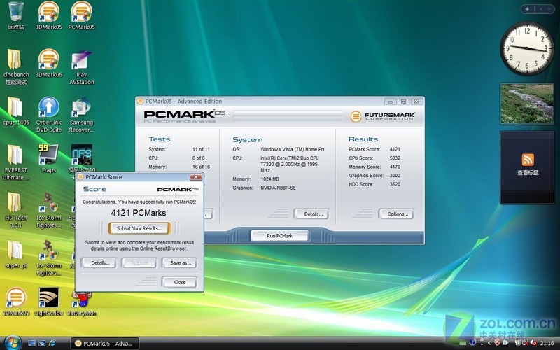Screen dimensions: 560x350
Task: Click Switch between windows quick launch icon
Action: tap(42, 343)
